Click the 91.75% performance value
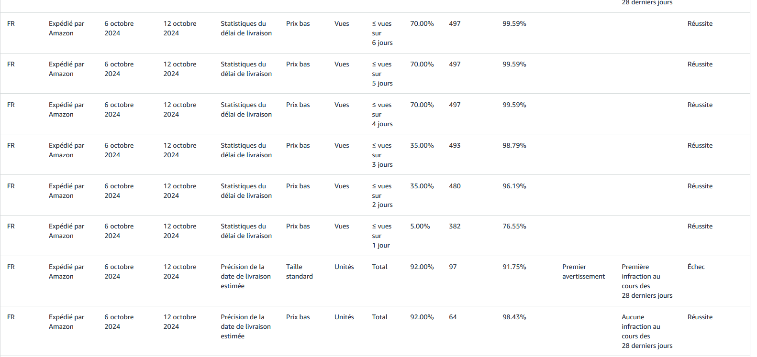This screenshot has width=757, height=357. 514,267
